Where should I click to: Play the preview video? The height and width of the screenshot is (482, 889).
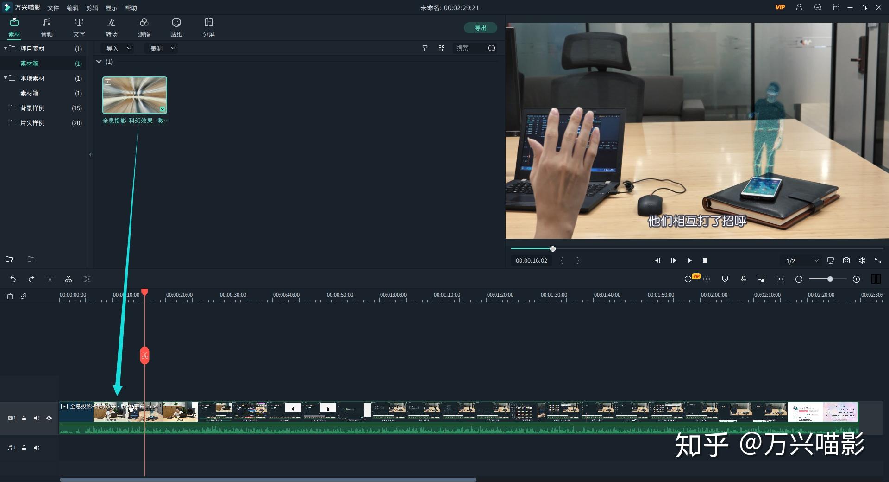click(x=689, y=260)
